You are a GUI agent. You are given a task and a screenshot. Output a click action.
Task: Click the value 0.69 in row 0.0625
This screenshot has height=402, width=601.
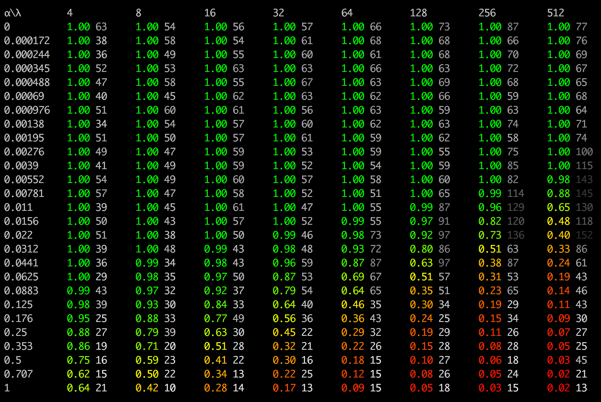tap(353, 277)
